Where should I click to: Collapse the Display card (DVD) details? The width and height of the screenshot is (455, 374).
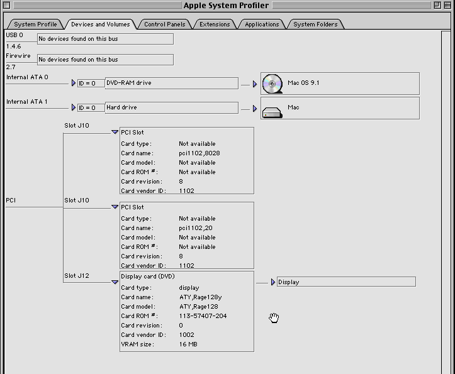click(115, 282)
